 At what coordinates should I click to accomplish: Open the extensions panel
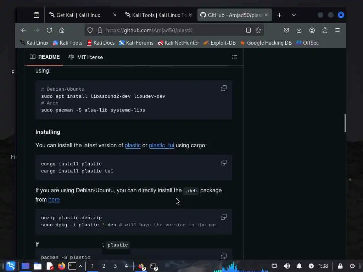[x=325, y=30]
